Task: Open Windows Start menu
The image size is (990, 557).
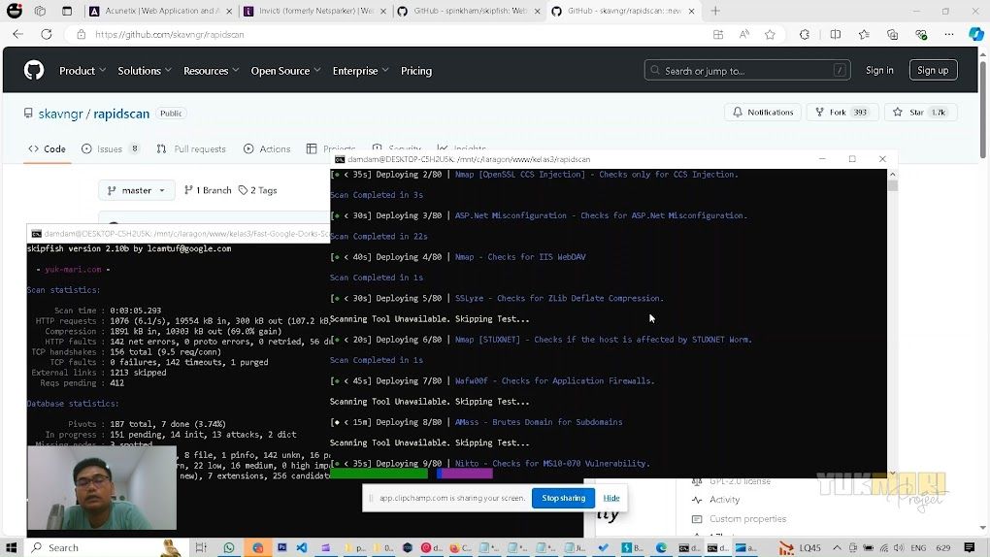Action: pyautogui.click(x=11, y=547)
